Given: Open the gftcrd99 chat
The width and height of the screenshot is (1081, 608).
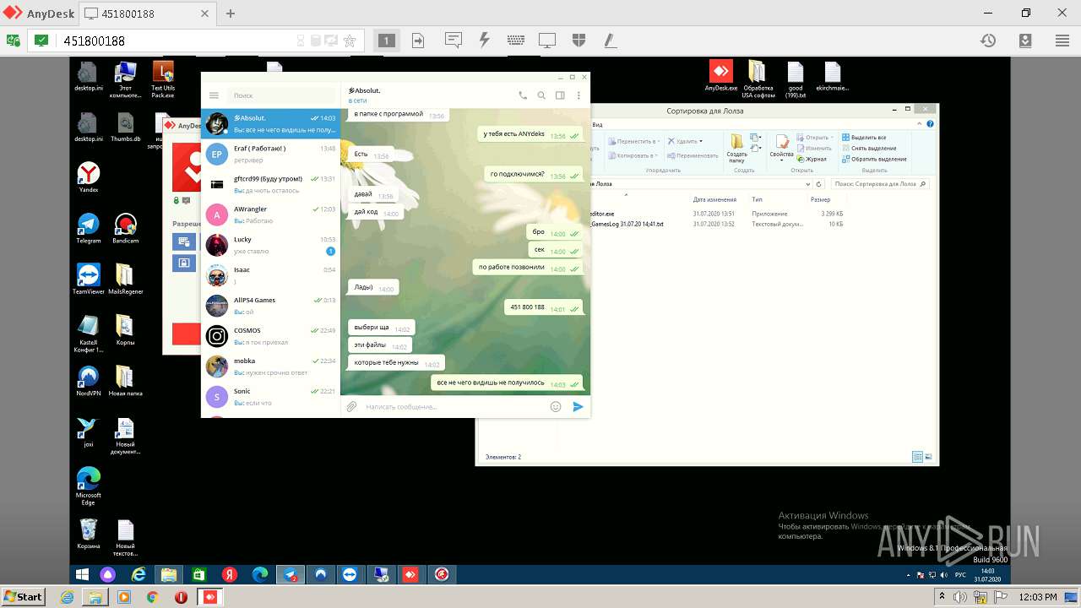Looking at the screenshot, I should pos(270,185).
